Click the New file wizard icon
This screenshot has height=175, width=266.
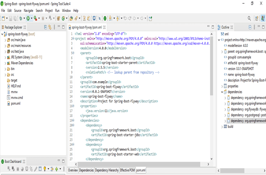pos(3,18)
